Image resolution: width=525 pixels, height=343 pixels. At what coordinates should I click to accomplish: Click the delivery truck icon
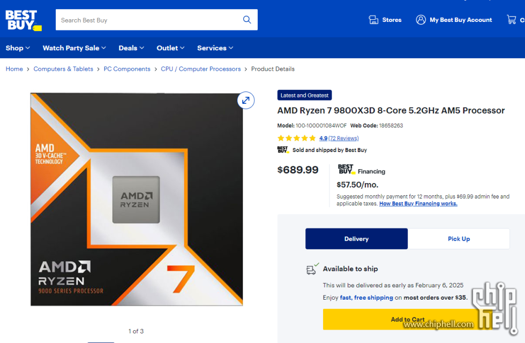(312, 269)
